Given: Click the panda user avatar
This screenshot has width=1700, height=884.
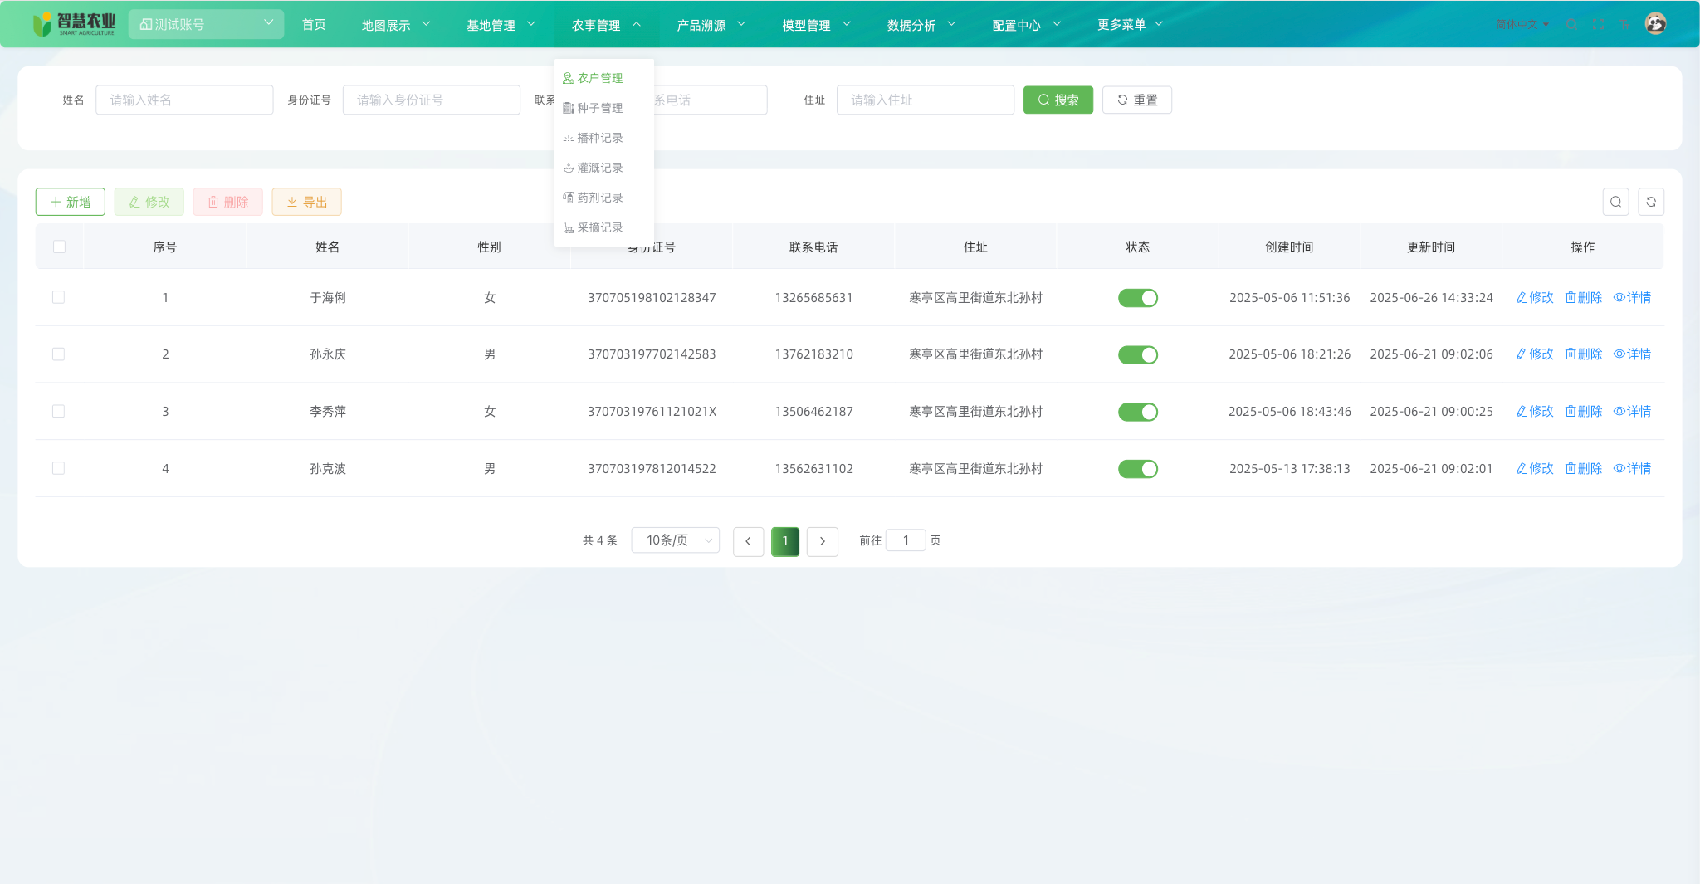Looking at the screenshot, I should pos(1655,24).
